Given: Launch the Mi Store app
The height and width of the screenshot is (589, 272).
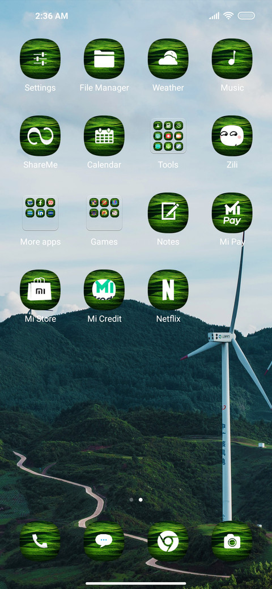Looking at the screenshot, I should tap(40, 289).
